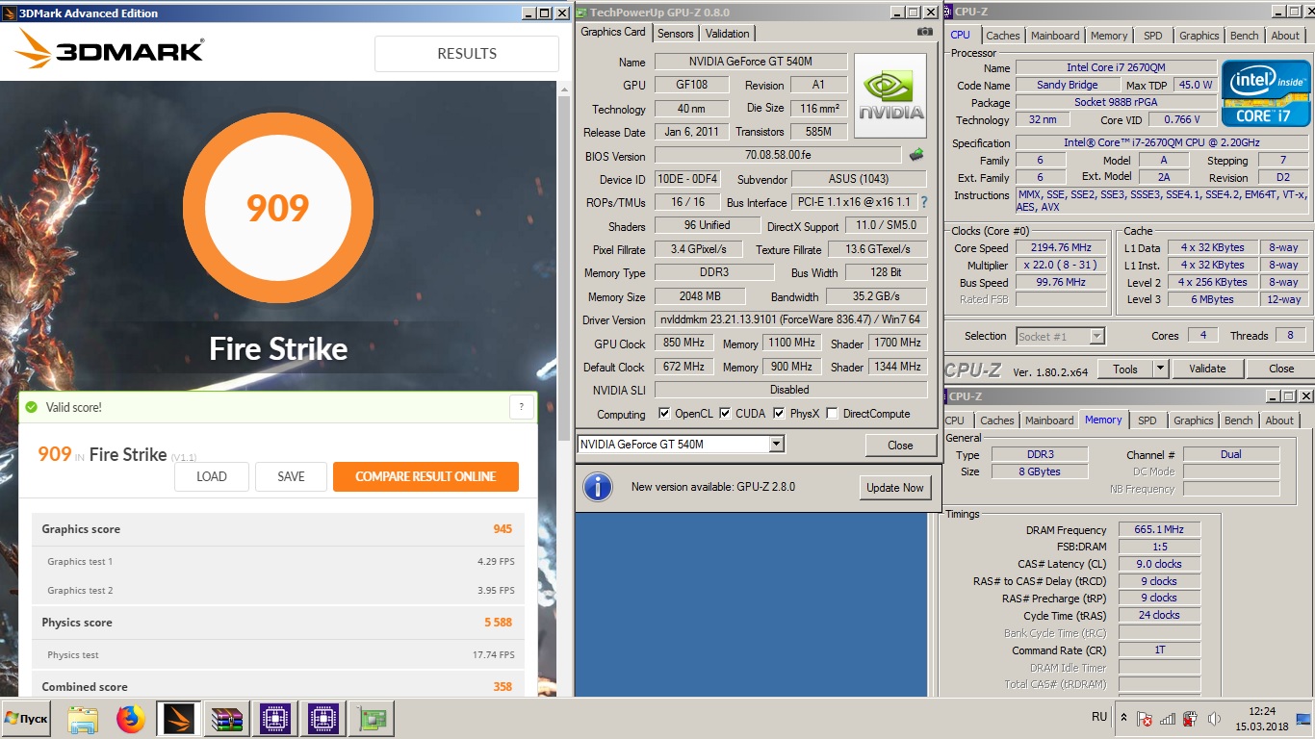Viewport: 1315px width, 739px height.
Task: Open the question mark help in the 3DMark valid score bar
Action: click(x=522, y=407)
